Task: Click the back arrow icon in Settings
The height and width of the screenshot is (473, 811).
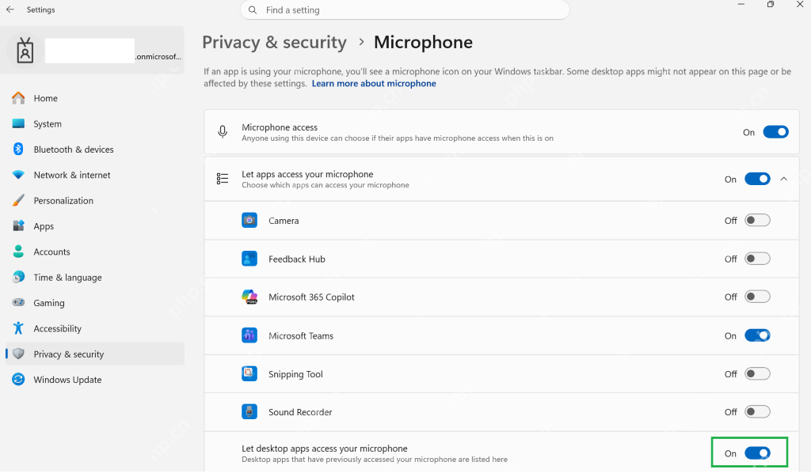Action: point(10,9)
